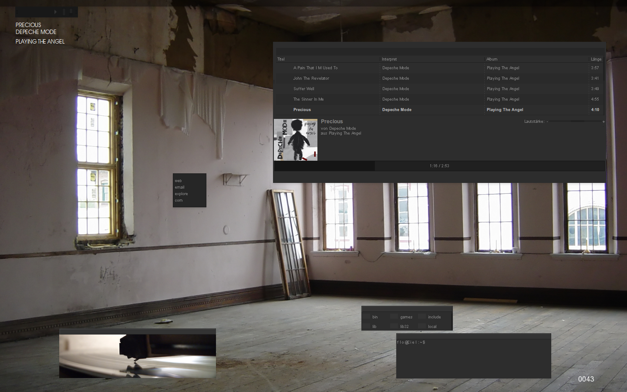The image size is (627, 392).
Task: Click the 0043 counter on desktop
Action: [586, 379]
